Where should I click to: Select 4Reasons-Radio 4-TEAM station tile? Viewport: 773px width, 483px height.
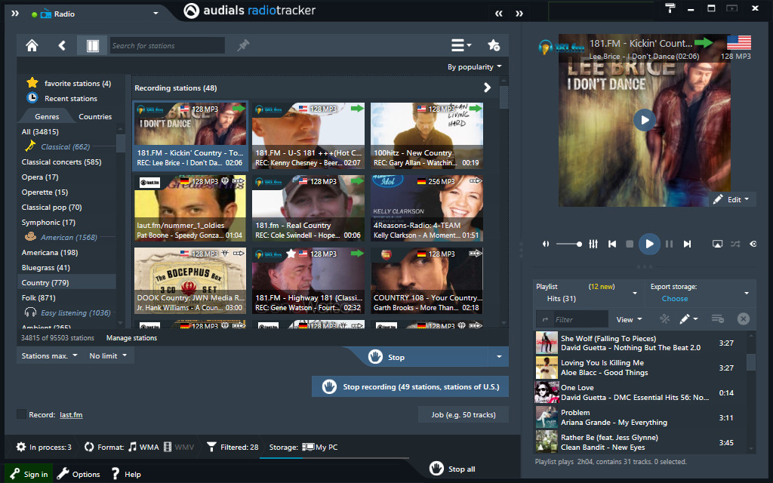pos(427,208)
